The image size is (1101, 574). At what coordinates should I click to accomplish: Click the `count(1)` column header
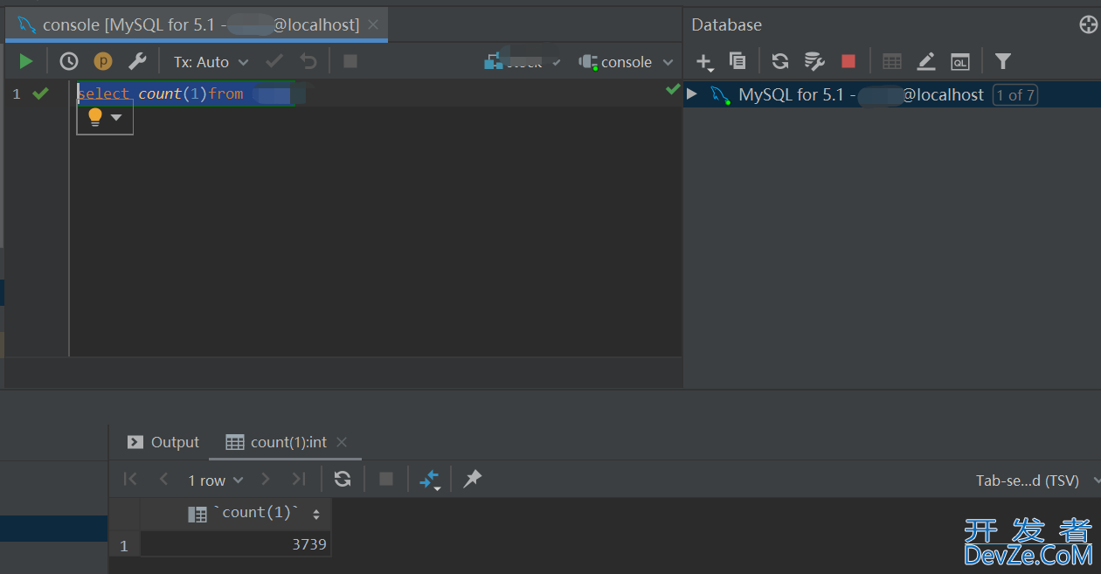point(236,514)
